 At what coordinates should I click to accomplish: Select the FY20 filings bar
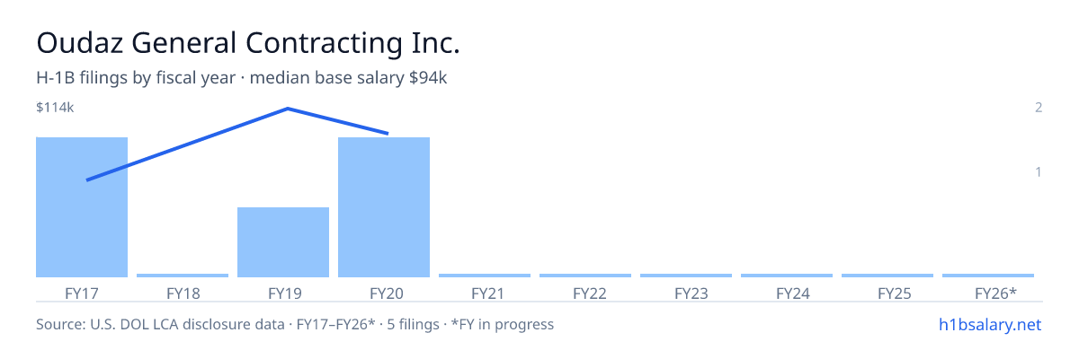(x=384, y=207)
